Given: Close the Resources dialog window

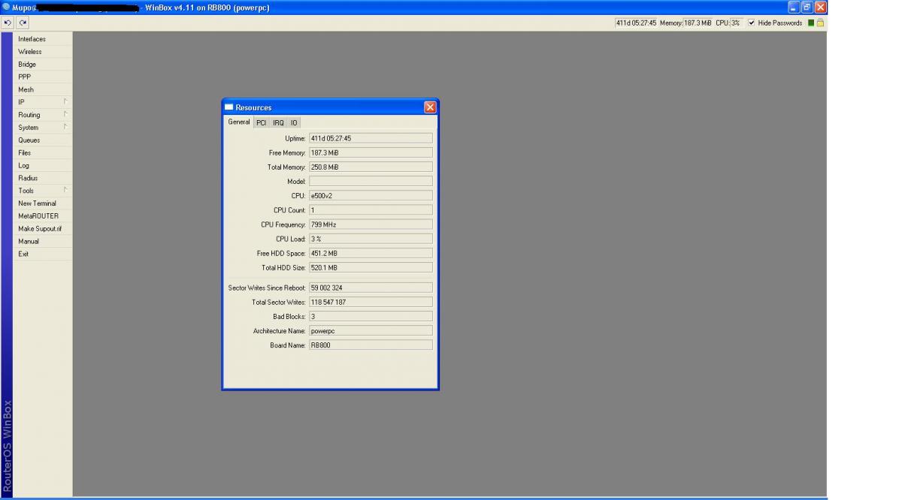Looking at the screenshot, I should (430, 107).
